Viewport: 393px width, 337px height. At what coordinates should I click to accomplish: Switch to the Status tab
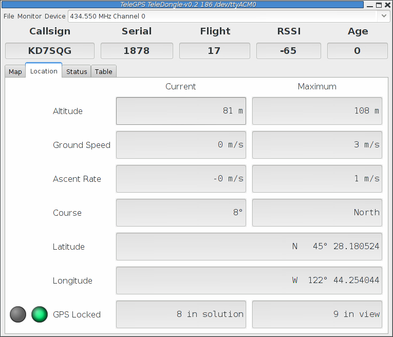[77, 71]
